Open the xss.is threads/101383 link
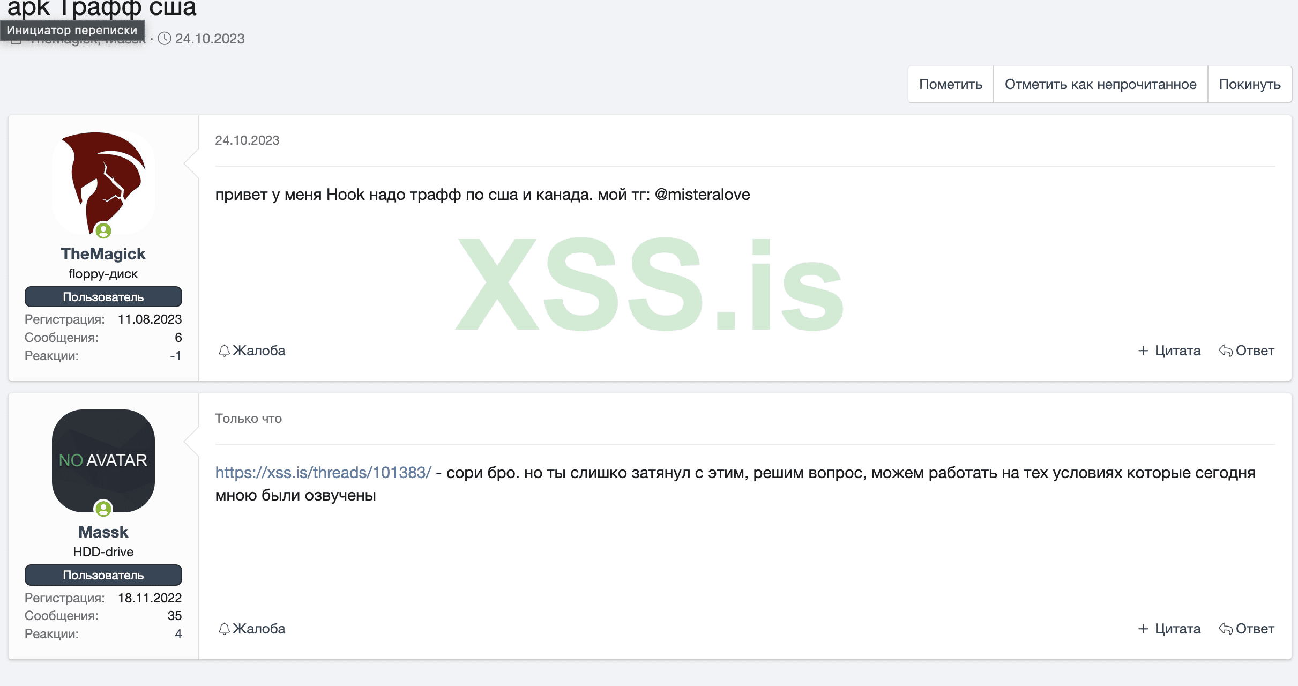 323,473
